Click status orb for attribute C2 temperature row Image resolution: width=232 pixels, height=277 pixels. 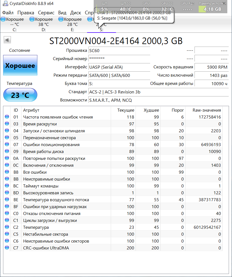[x=7, y=227]
